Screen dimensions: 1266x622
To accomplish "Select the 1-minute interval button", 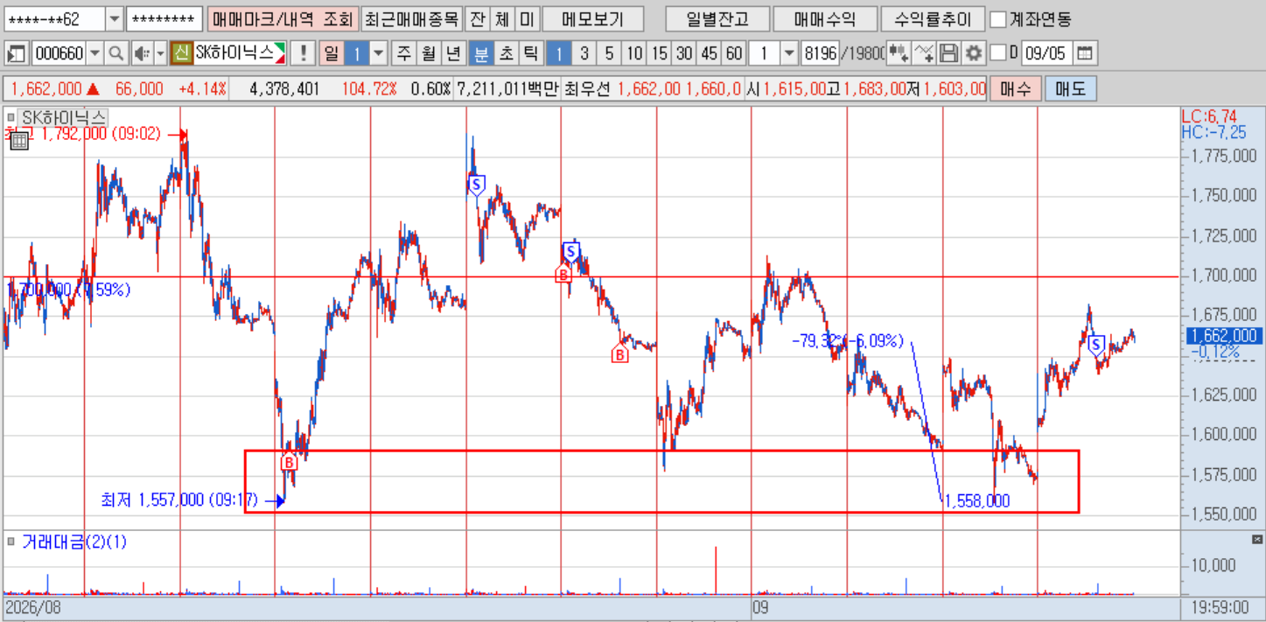I will 559,53.
